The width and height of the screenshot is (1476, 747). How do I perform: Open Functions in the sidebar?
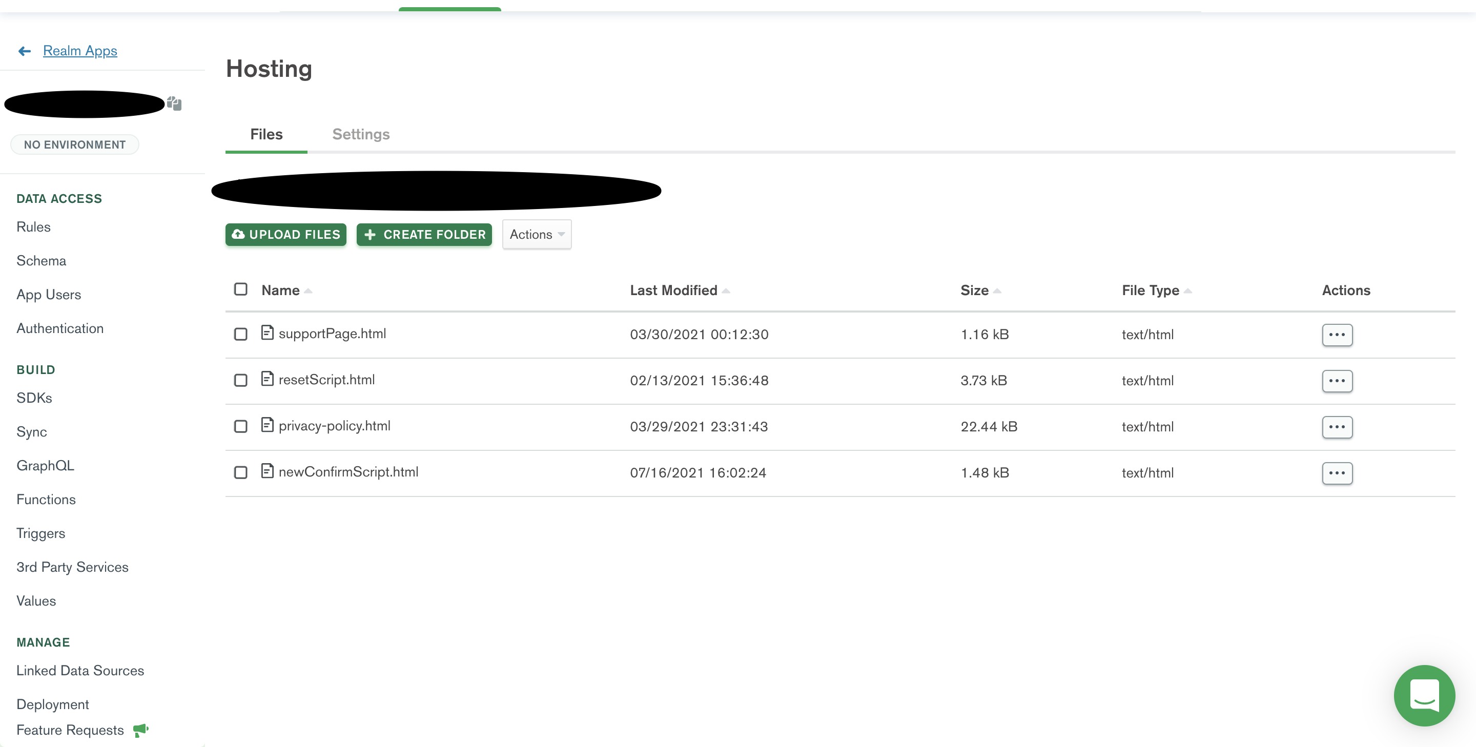[46, 499]
